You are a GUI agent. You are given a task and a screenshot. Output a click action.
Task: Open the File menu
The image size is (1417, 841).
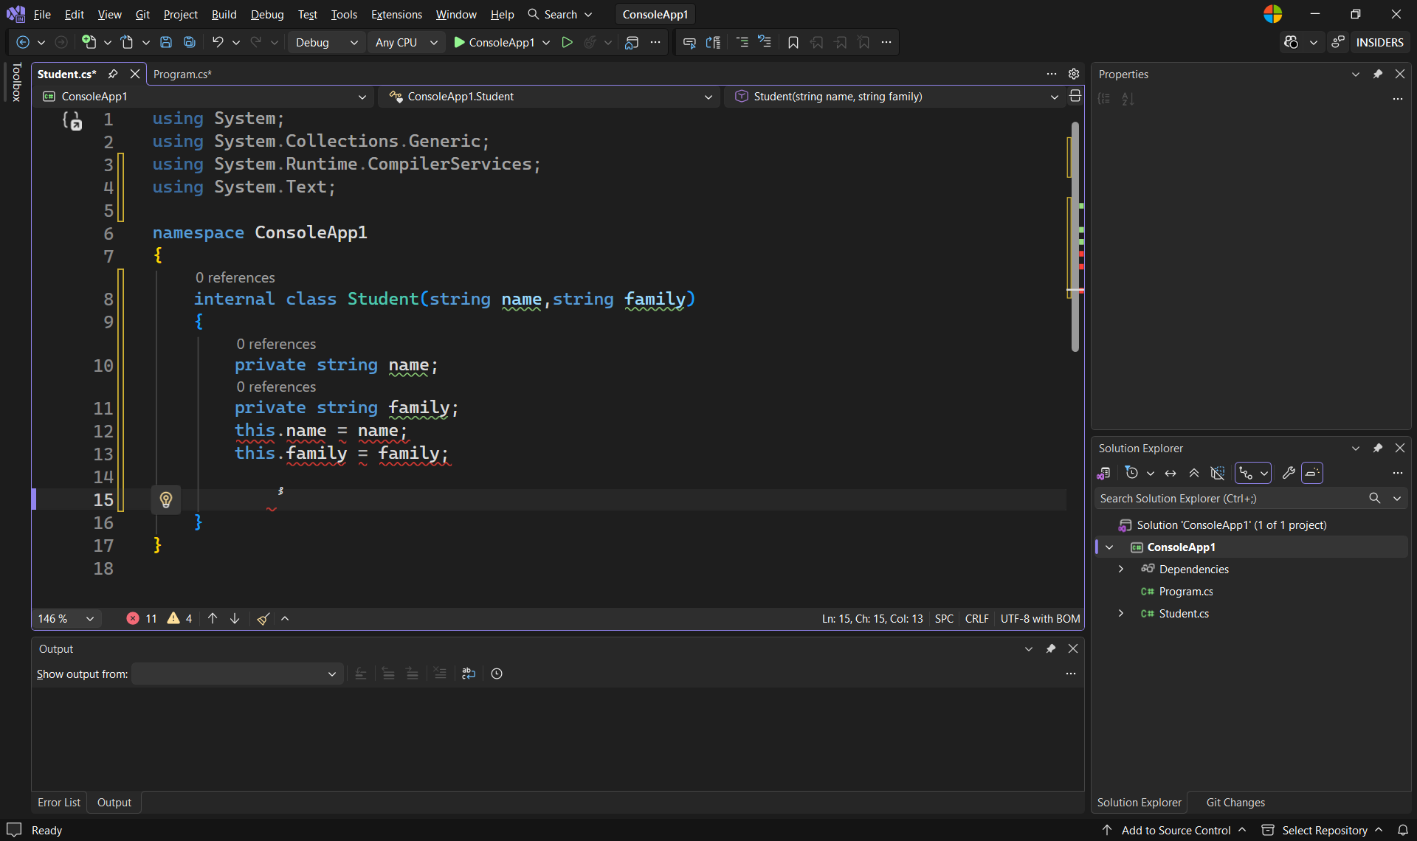(42, 15)
